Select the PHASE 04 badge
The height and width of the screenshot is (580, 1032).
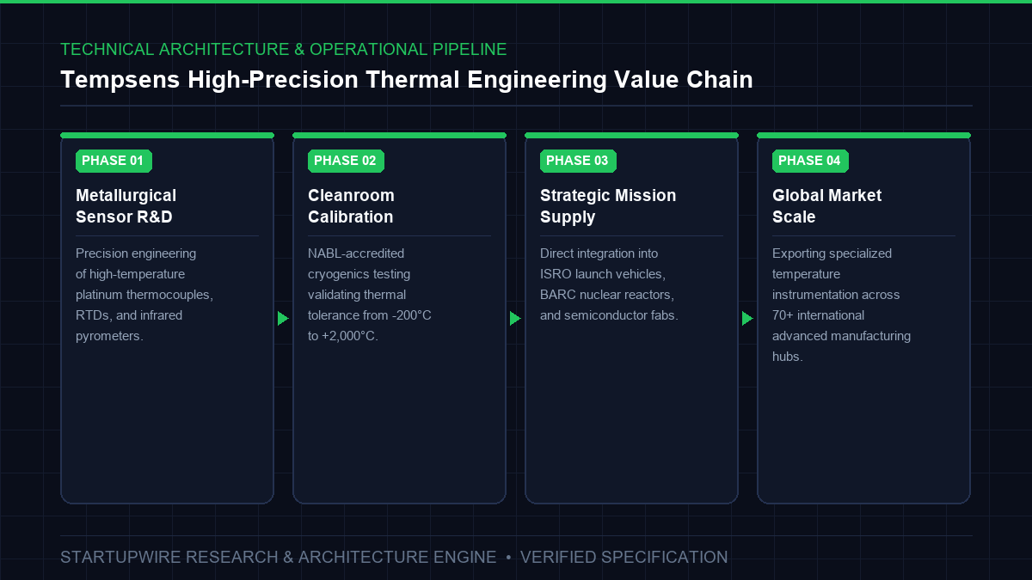pyautogui.click(x=810, y=161)
